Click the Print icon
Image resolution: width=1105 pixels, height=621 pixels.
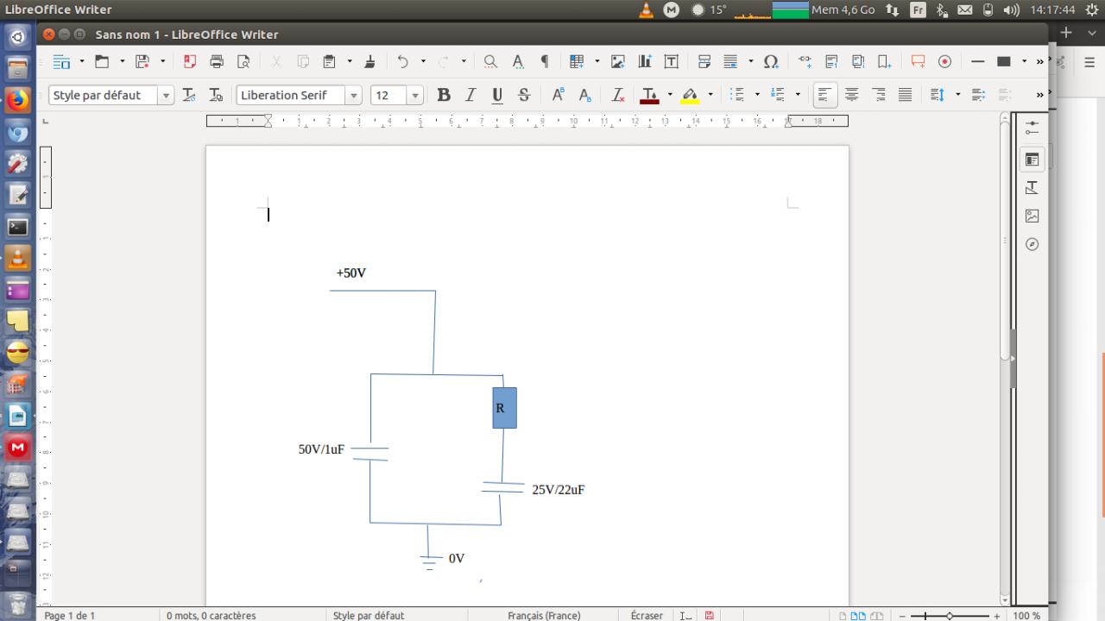tap(217, 61)
